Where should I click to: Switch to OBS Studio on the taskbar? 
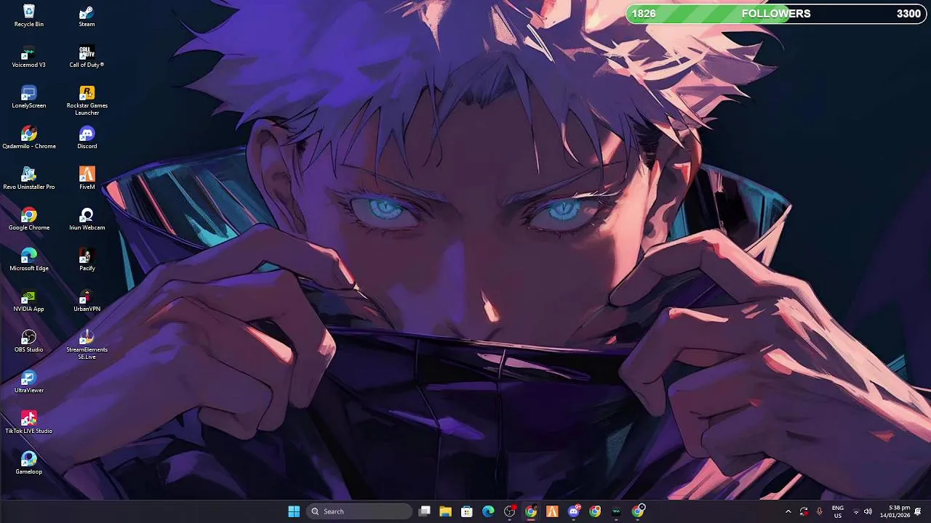510,511
